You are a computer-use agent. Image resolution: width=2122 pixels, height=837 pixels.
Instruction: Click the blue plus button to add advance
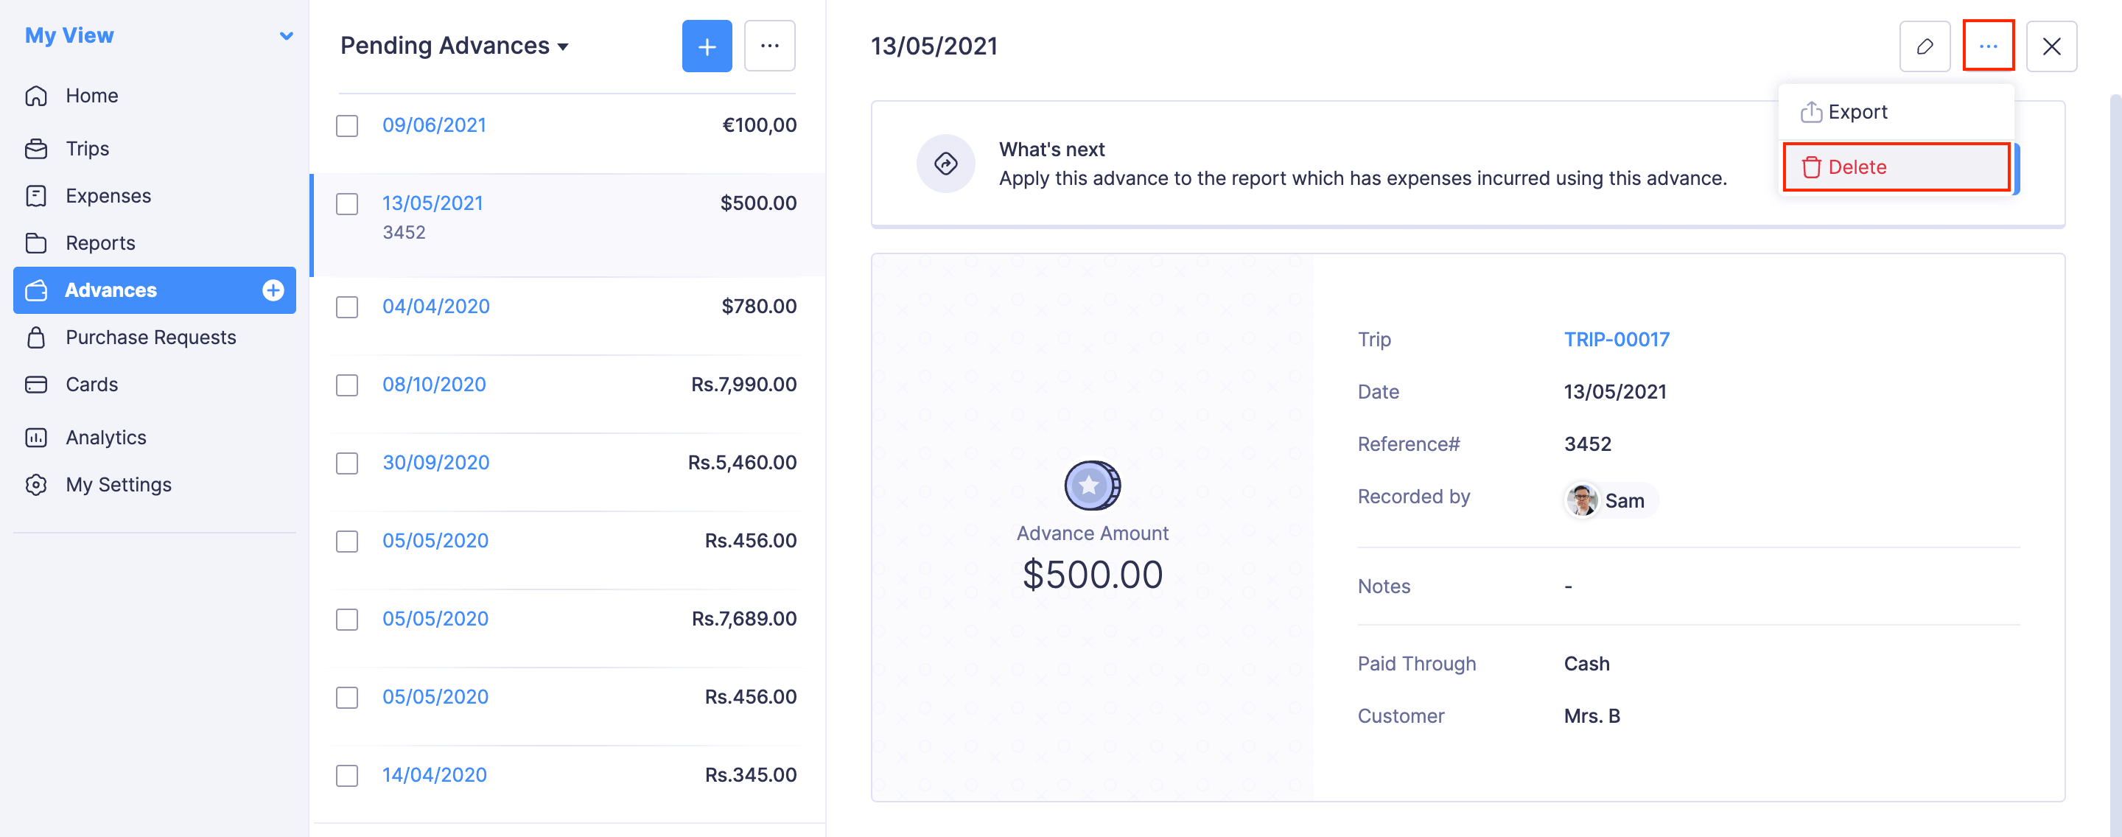click(707, 46)
